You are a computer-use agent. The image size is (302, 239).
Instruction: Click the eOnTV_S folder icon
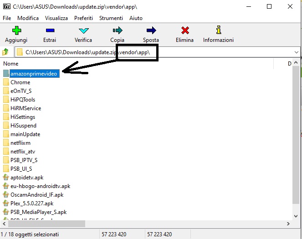[x=6, y=91]
